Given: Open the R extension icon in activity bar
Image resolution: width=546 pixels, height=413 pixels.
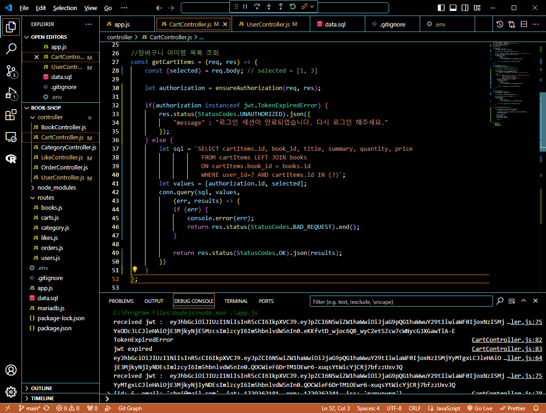Looking at the screenshot, I should [x=11, y=159].
